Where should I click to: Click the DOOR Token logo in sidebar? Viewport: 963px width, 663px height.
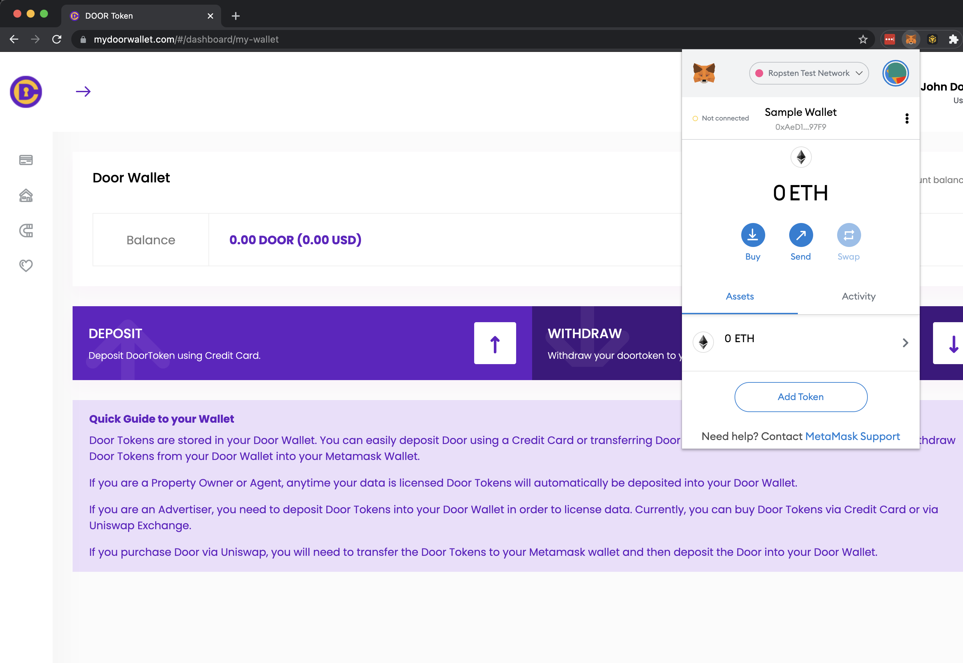pos(26,92)
